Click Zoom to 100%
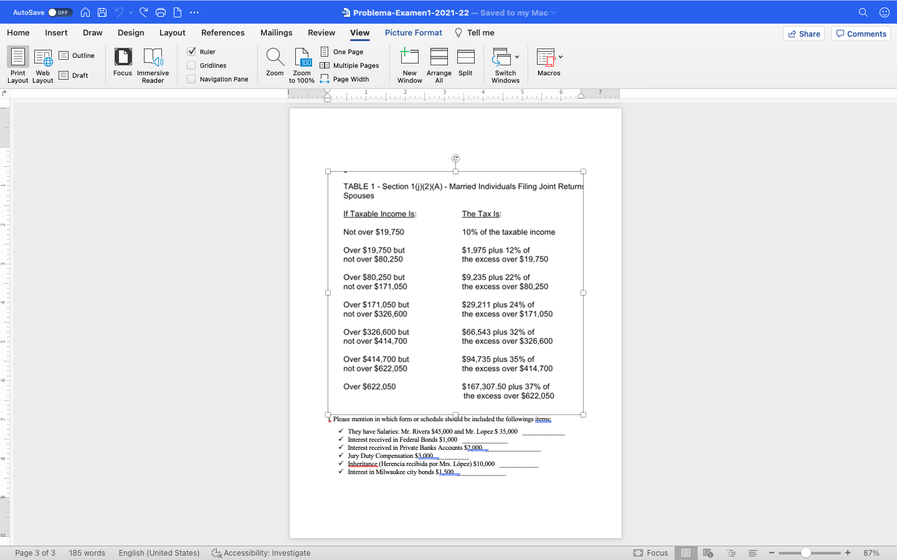This screenshot has width=897, height=560. [x=302, y=65]
